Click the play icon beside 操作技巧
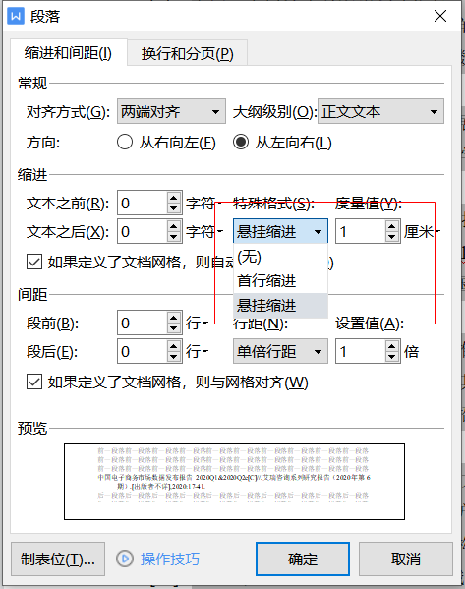This screenshot has width=465, height=589. pos(125,559)
